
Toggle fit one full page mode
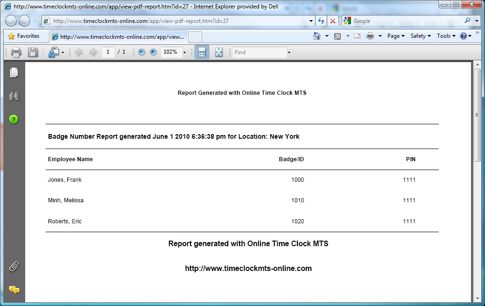pos(218,52)
